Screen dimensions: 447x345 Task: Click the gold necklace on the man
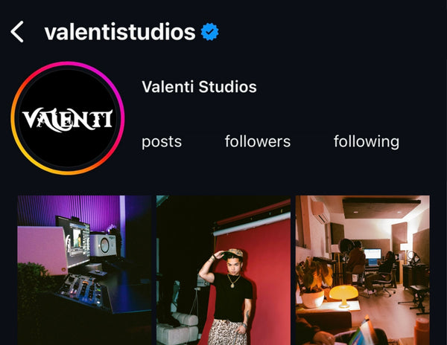(234, 281)
